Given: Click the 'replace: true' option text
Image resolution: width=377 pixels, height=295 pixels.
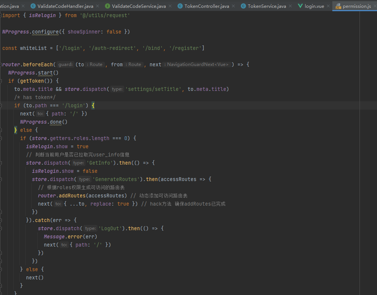Looking at the screenshot, I should (x=110, y=204).
